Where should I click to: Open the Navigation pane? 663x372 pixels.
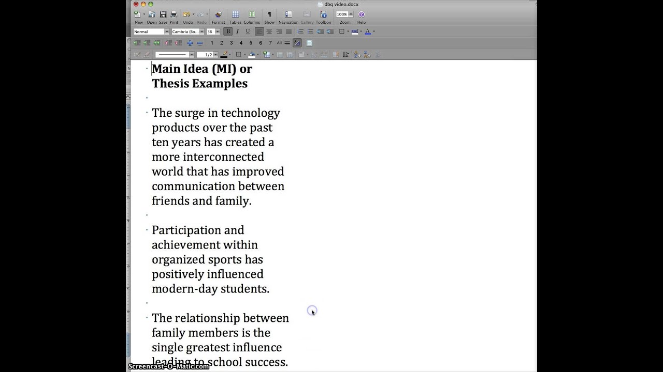point(289,14)
